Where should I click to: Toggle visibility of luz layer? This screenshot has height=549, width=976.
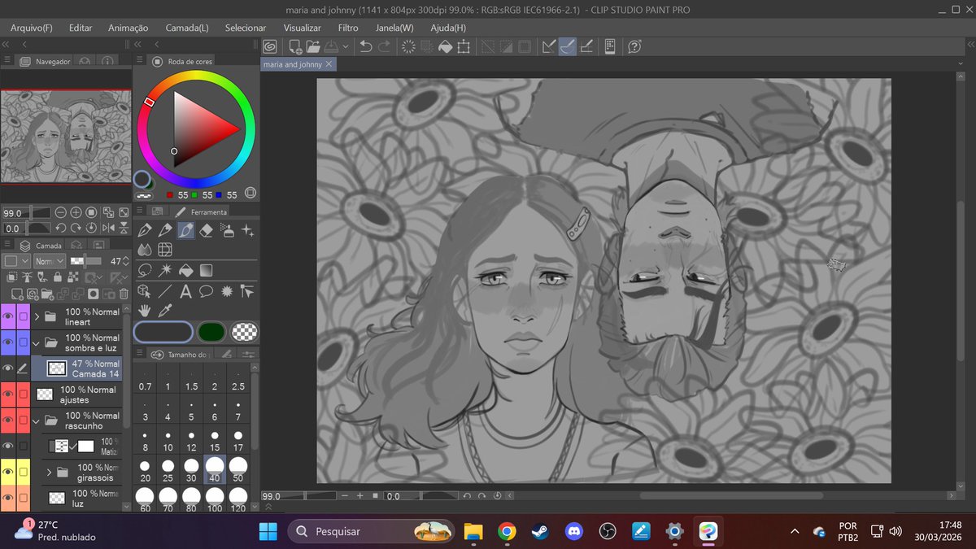pyautogui.click(x=9, y=498)
